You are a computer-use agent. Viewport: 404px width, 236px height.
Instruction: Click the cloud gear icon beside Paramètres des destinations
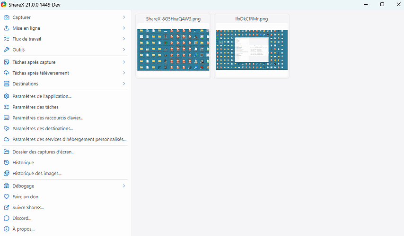coord(7,129)
